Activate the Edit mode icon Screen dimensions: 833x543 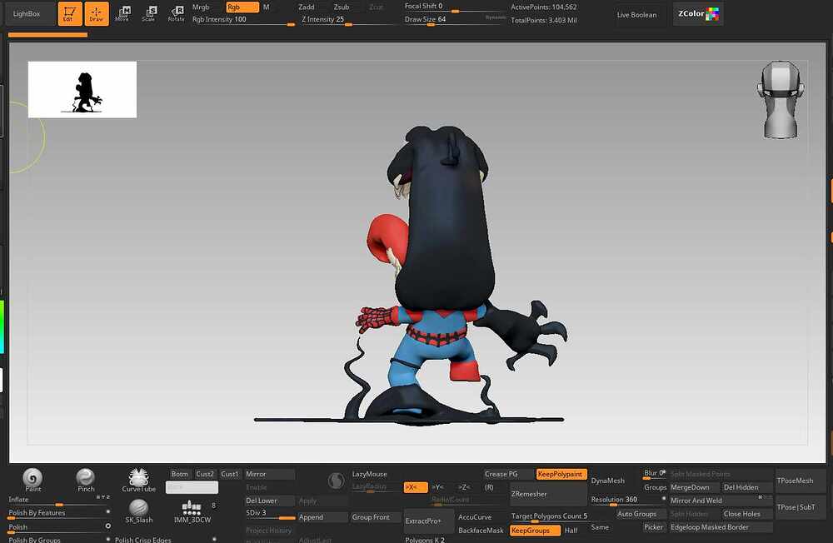(x=70, y=14)
